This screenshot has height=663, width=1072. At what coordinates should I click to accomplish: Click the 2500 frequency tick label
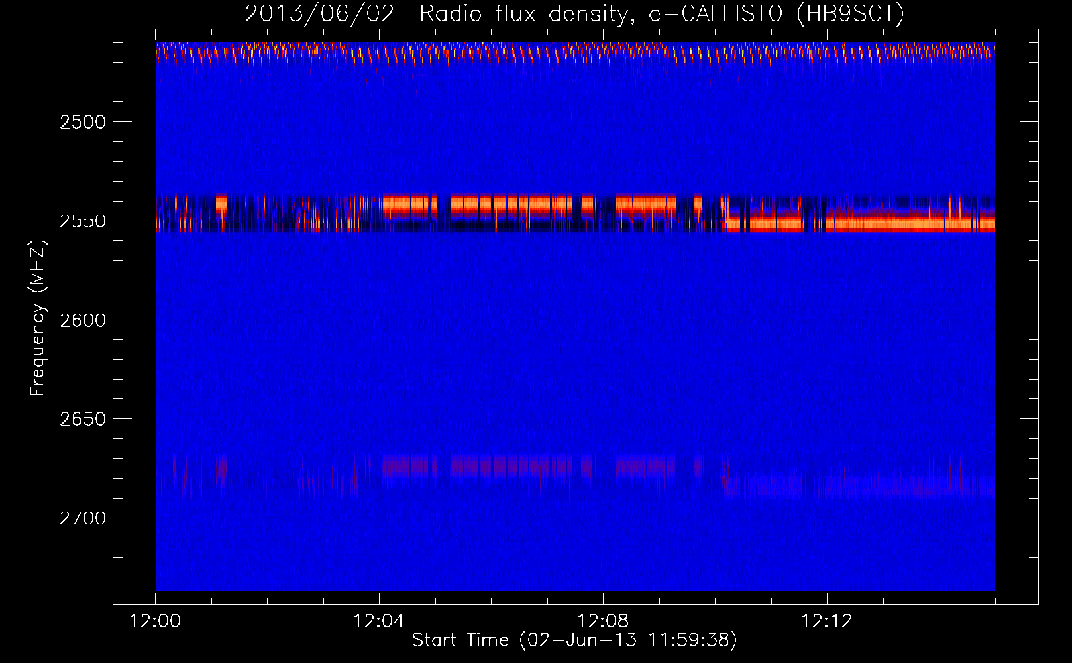(x=83, y=122)
